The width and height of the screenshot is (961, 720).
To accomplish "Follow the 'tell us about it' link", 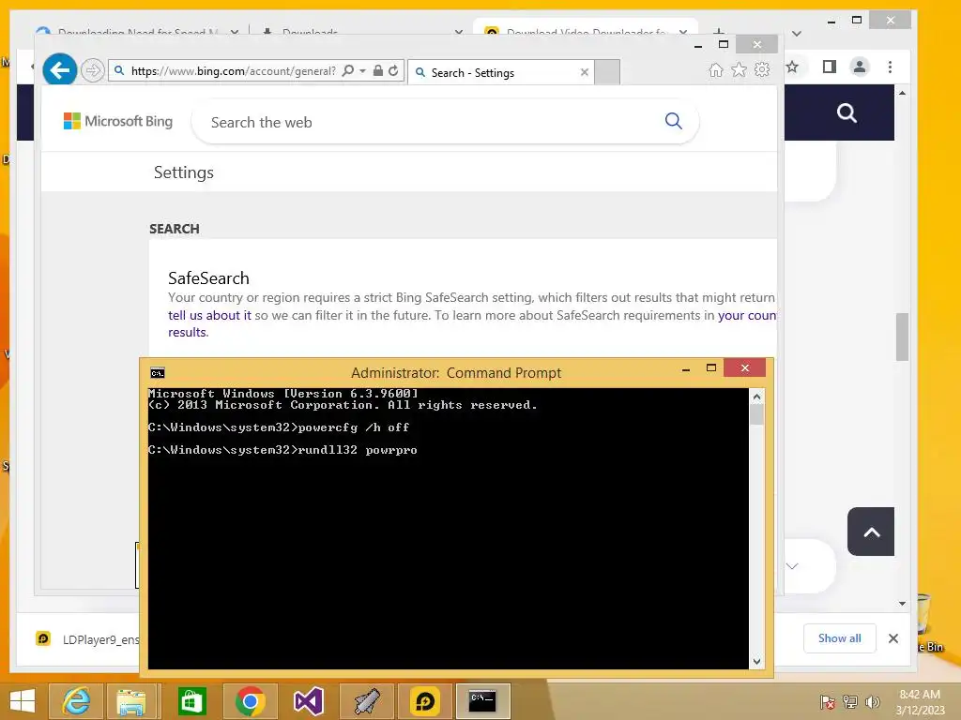I will coord(209,315).
